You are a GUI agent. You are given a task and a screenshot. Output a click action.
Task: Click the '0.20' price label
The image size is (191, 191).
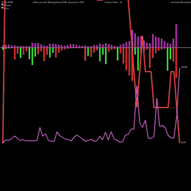point(183,142)
